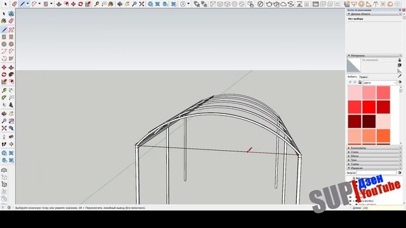Select the Circle tool in left toolbar
Image resolution: width=406 pixels, height=228 pixels.
(x=4, y=44)
